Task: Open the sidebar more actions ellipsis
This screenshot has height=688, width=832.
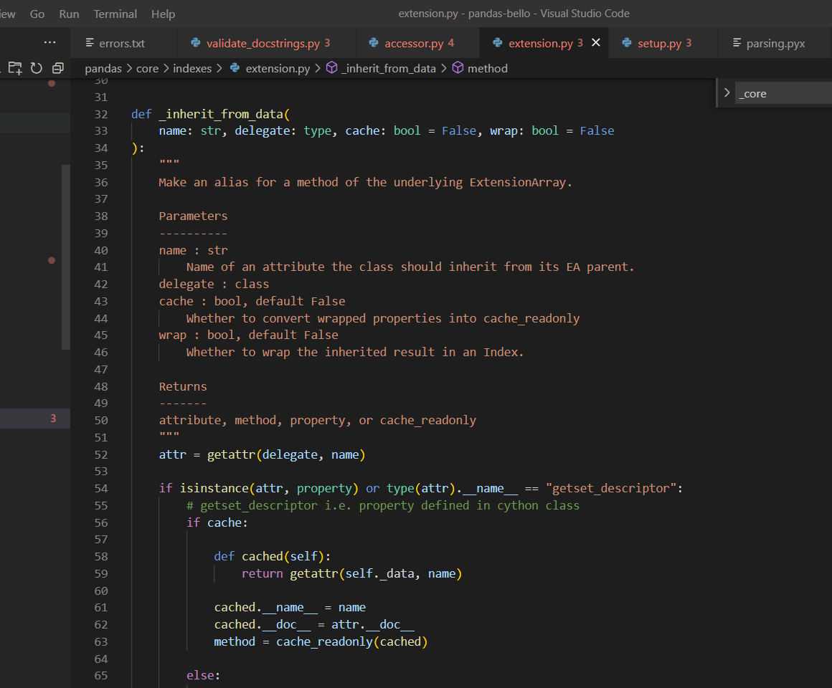Action: point(50,42)
